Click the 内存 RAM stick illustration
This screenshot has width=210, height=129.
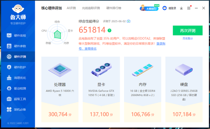(143, 70)
